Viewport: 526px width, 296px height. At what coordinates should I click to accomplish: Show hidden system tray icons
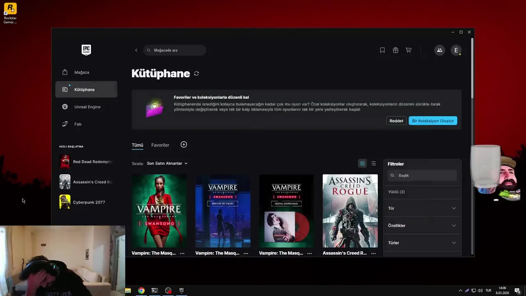point(460,291)
